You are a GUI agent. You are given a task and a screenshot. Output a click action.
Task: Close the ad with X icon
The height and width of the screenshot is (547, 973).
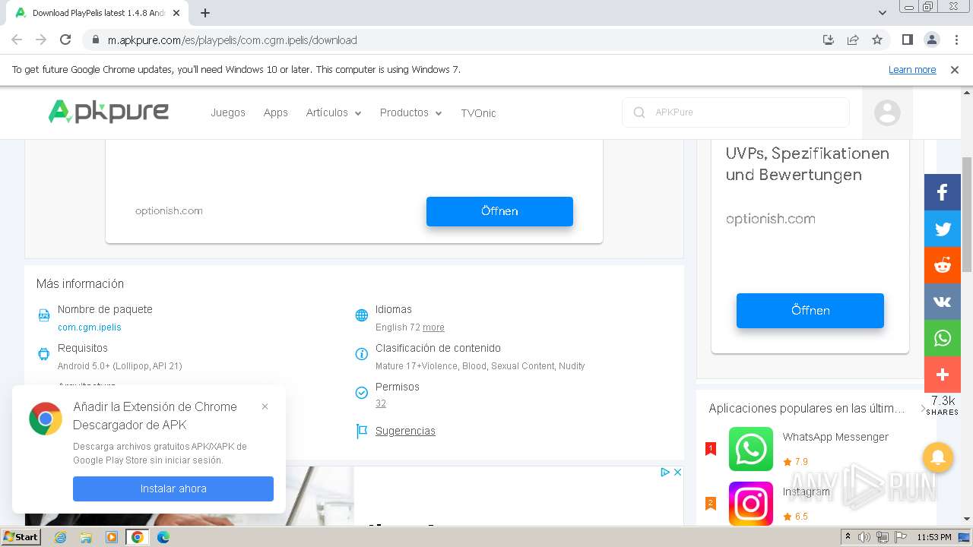(677, 472)
